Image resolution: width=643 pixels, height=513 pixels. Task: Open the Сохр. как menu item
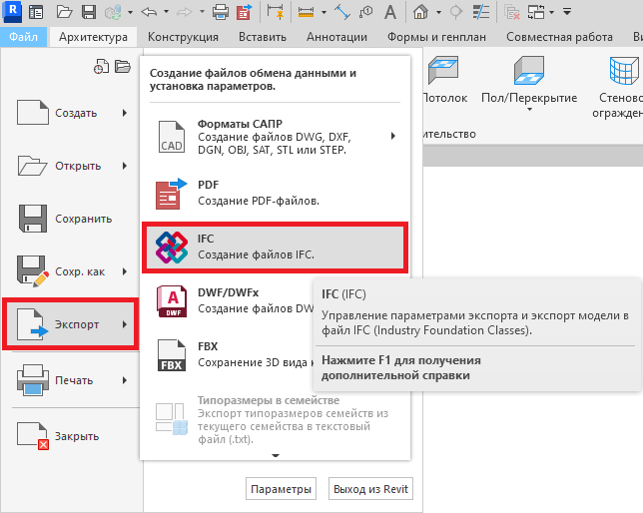(x=71, y=271)
